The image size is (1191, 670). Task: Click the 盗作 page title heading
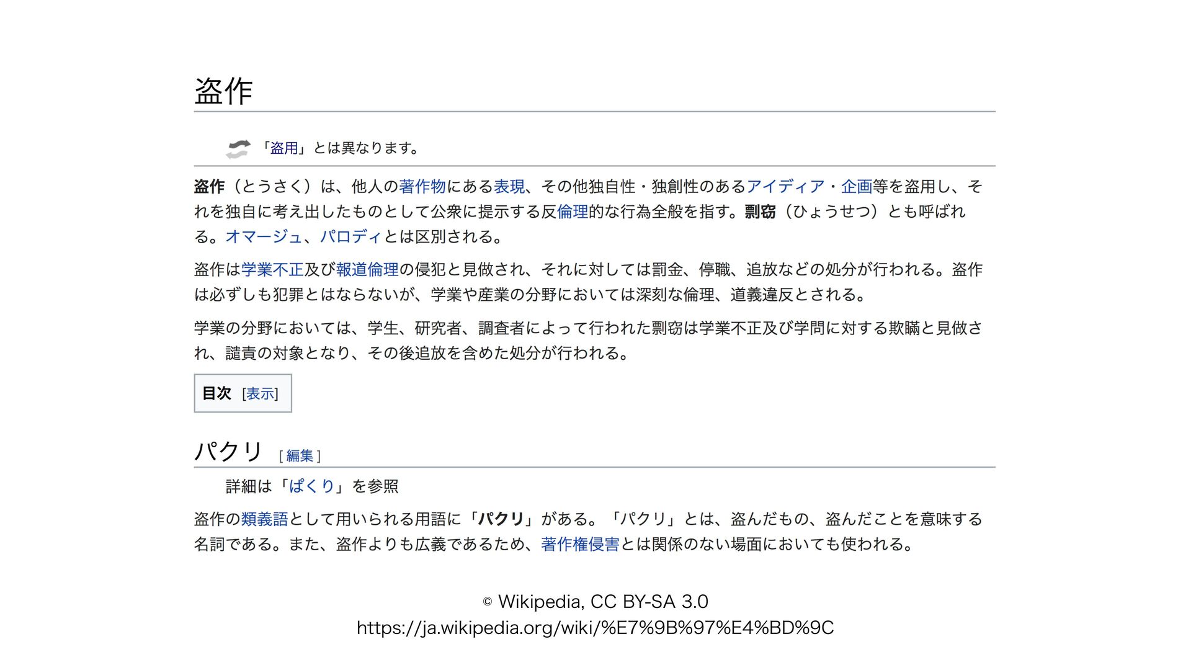pyautogui.click(x=223, y=92)
